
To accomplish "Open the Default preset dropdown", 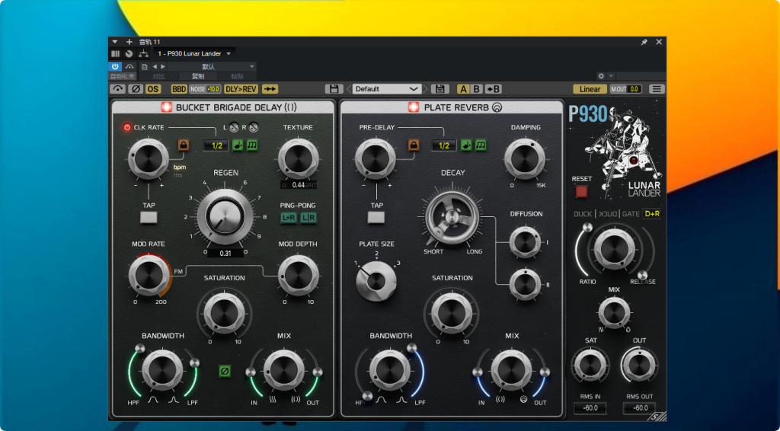I will pyautogui.click(x=387, y=89).
